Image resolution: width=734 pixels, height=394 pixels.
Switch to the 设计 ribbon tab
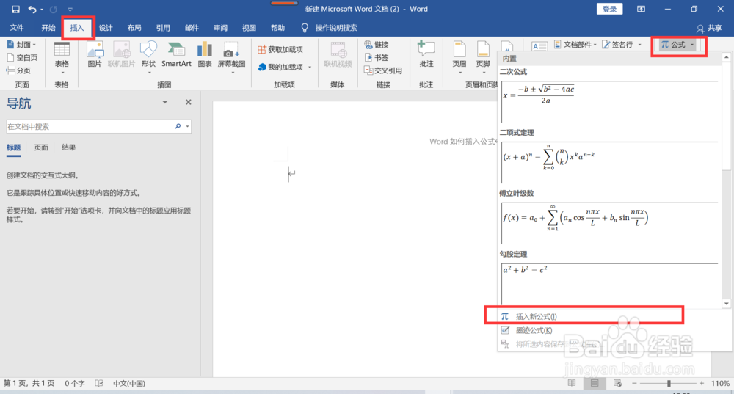106,28
